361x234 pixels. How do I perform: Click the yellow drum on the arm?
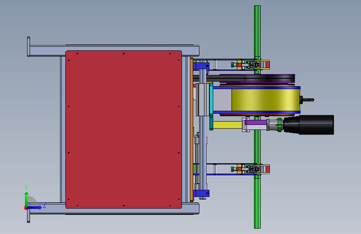[266, 100]
